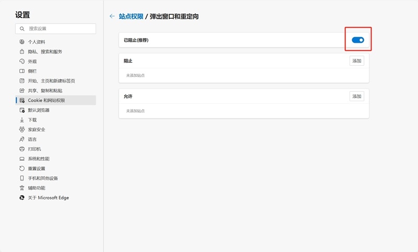Open 系统和性能 settings

pos(55,159)
